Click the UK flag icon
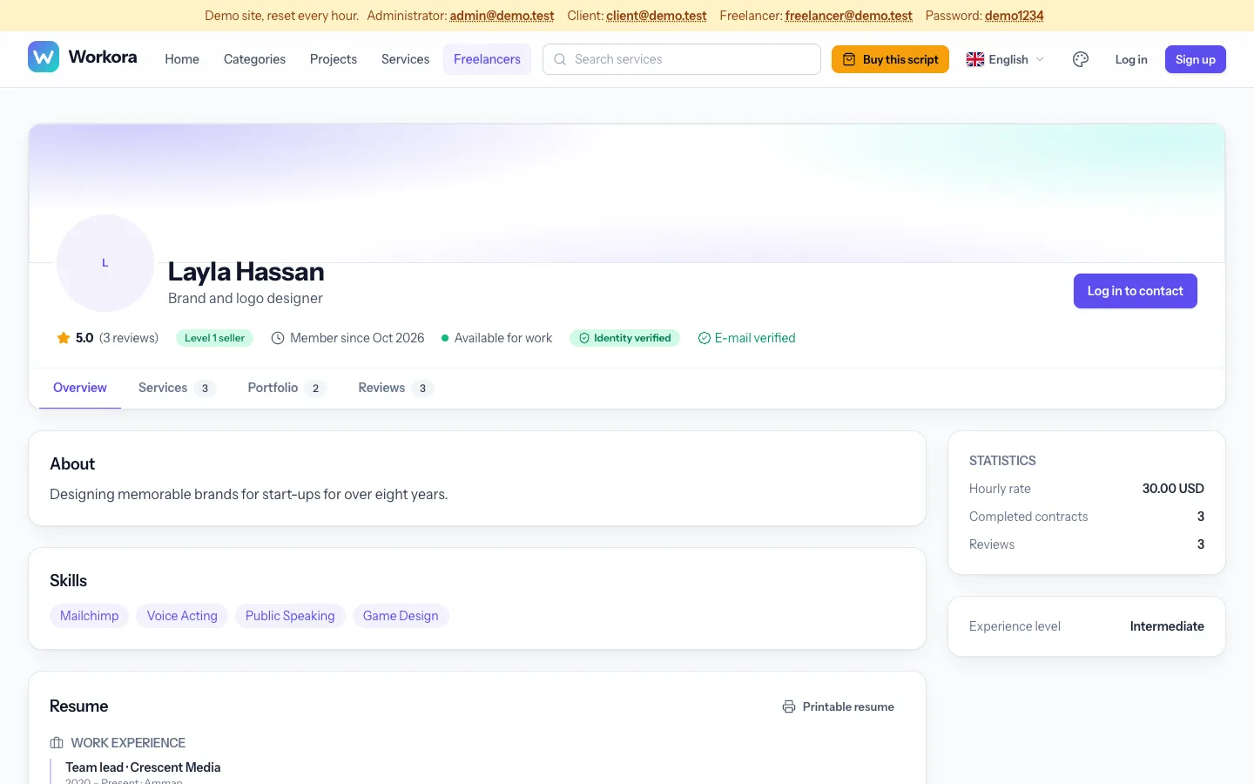Screen dimensions: 1254x784 coord(975,59)
